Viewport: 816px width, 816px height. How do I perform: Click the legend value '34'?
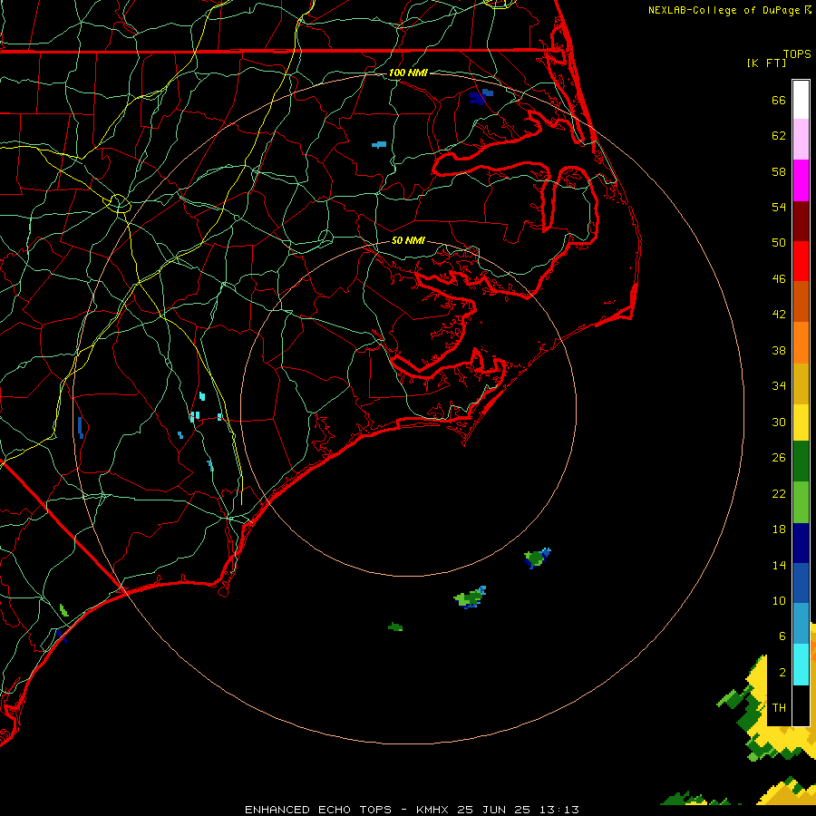779,385
